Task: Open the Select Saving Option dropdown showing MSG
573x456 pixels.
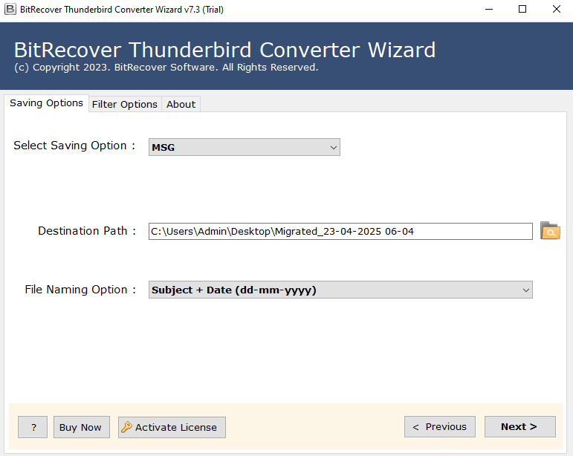Action: point(244,147)
